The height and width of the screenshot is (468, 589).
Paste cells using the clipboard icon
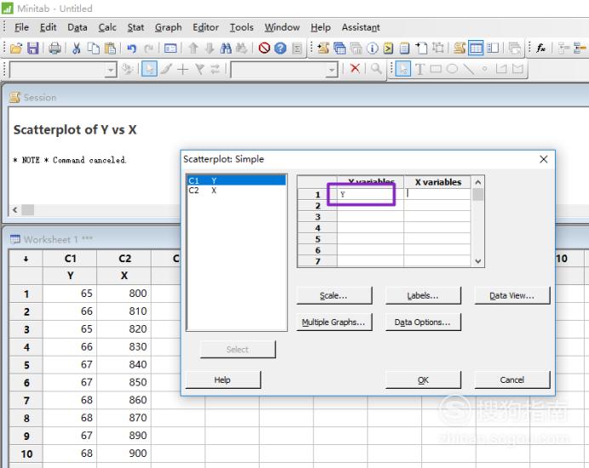[x=110, y=49]
